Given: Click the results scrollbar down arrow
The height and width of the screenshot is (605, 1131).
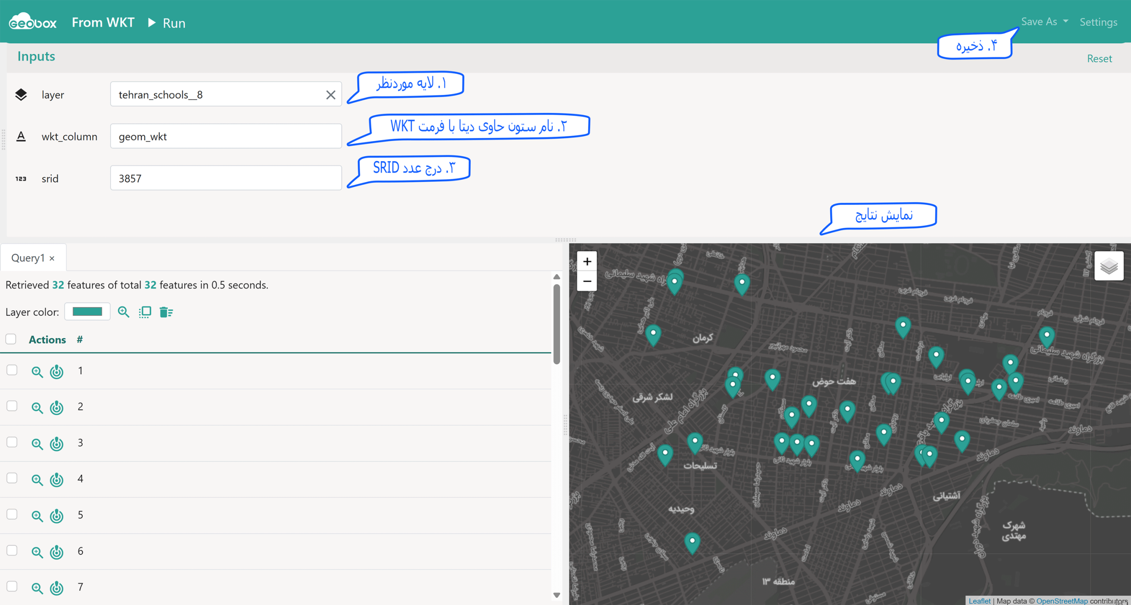Looking at the screenshot, I should point(557,595).
